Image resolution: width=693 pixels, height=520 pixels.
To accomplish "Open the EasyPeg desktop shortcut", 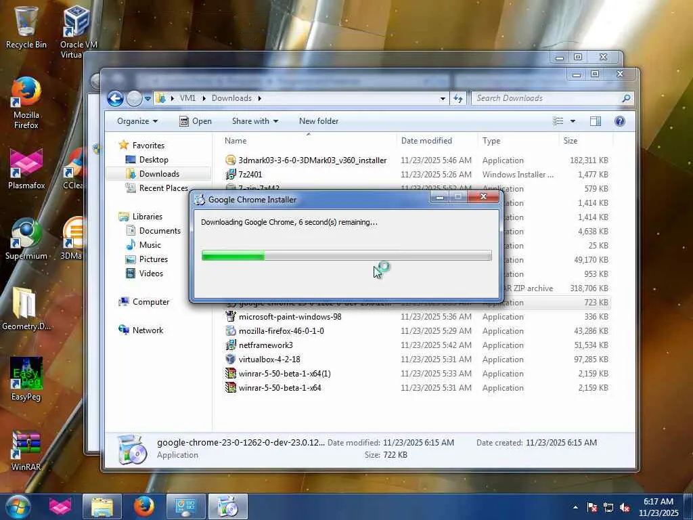I will (26, 379).
